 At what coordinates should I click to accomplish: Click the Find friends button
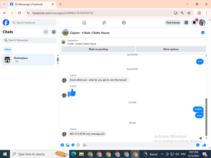click(173, 22)
